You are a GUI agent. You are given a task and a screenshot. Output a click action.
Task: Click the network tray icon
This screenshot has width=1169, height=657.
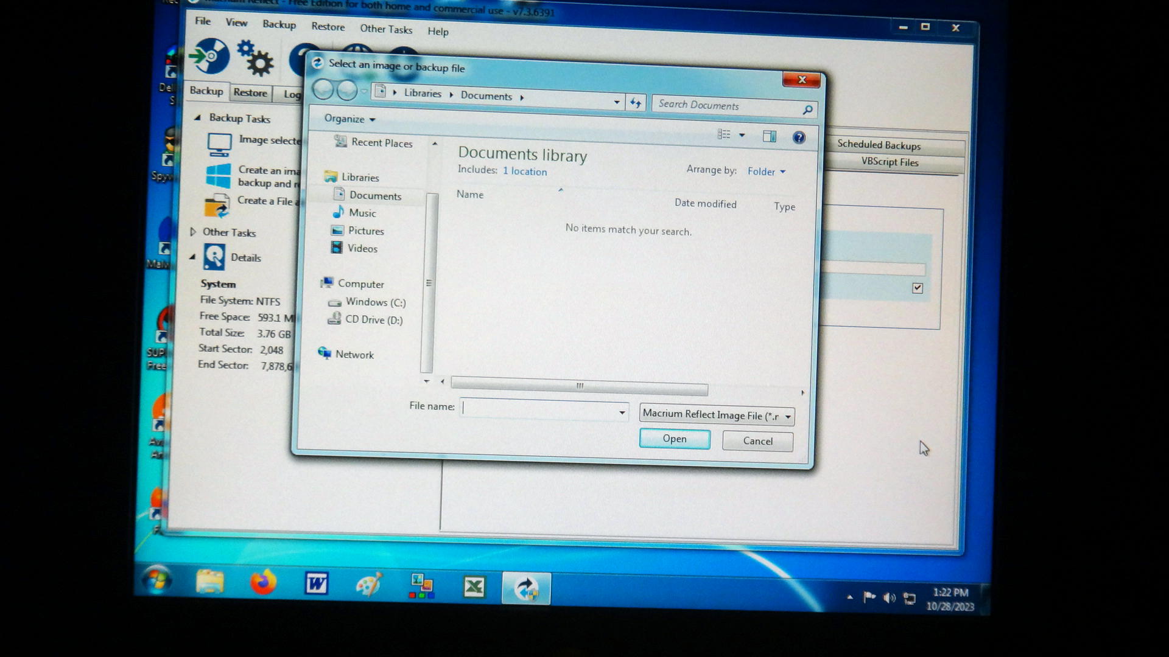coord(910,599)
